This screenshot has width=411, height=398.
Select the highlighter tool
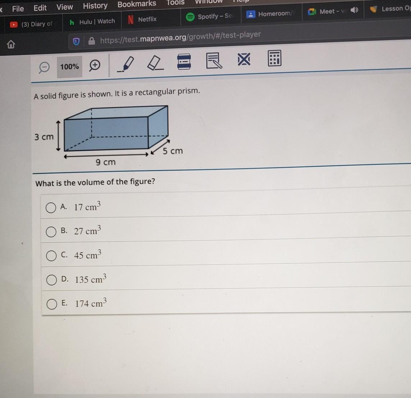click(x=125, y=64)
